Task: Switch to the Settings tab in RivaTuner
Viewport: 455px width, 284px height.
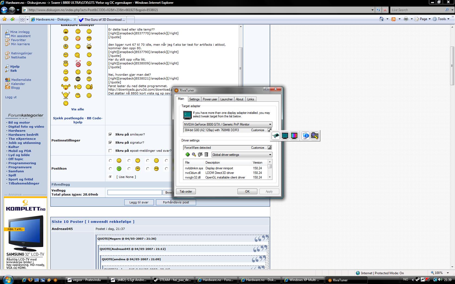Action: pyautogui.click(x=194, y=99)
